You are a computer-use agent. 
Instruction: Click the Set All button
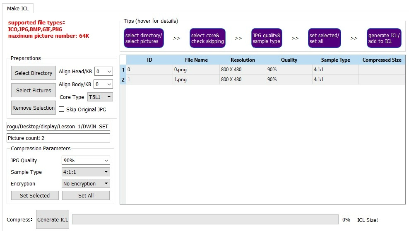click(x=86, y=196)
